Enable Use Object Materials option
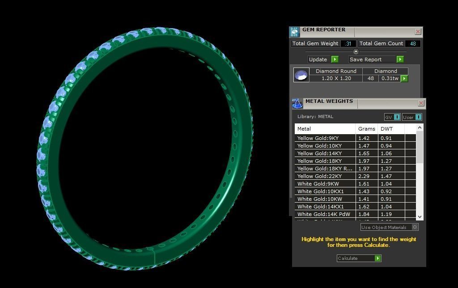The width and height of the screenshot is (458, 288). point(415,227)
